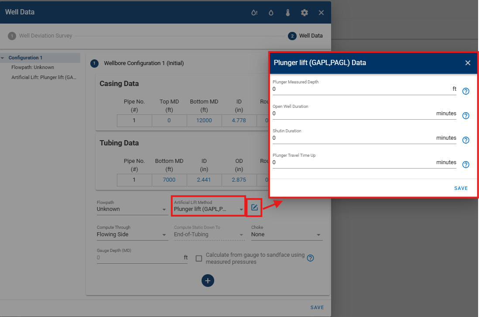Show help for Shutin Duration
This screenshot has width=479, height=317.
point(465,140)
